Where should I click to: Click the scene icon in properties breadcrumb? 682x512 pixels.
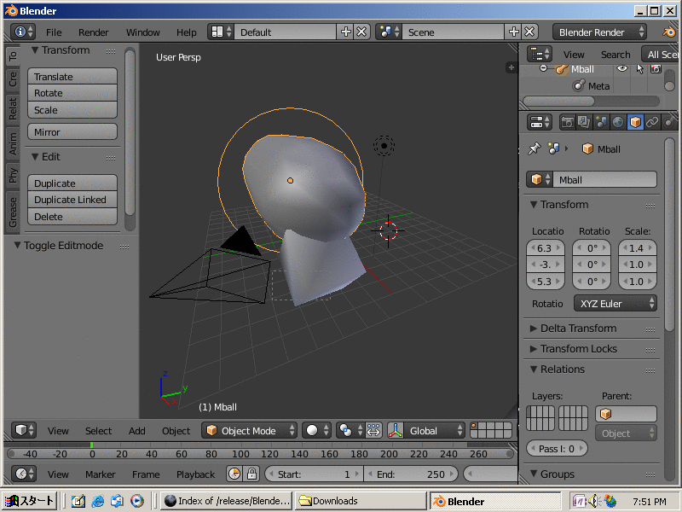(x=553, y=148)
